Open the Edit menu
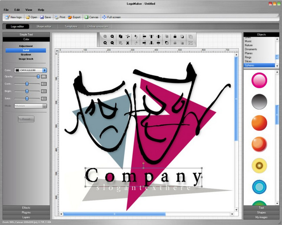This screenshot has width=282, height=225. coord(17,10)
